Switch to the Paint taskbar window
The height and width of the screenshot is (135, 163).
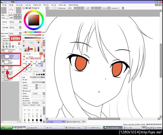pos(132,128)
